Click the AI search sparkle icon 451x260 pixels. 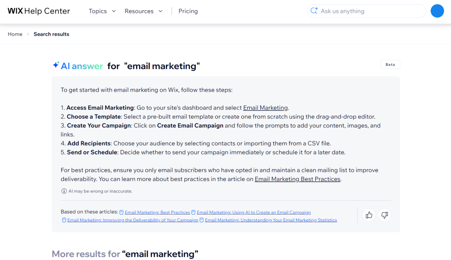(x=314, y=11)
